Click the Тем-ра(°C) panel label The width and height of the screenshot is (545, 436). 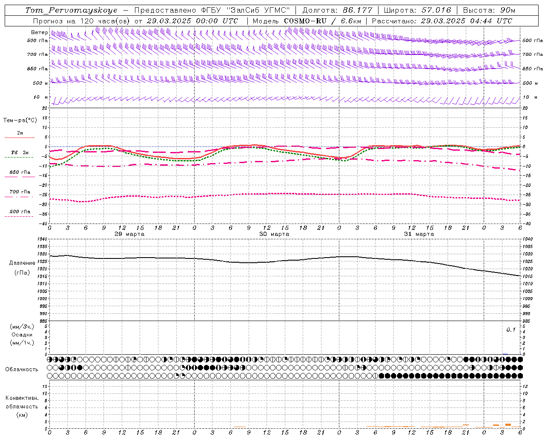pos(20,120)
